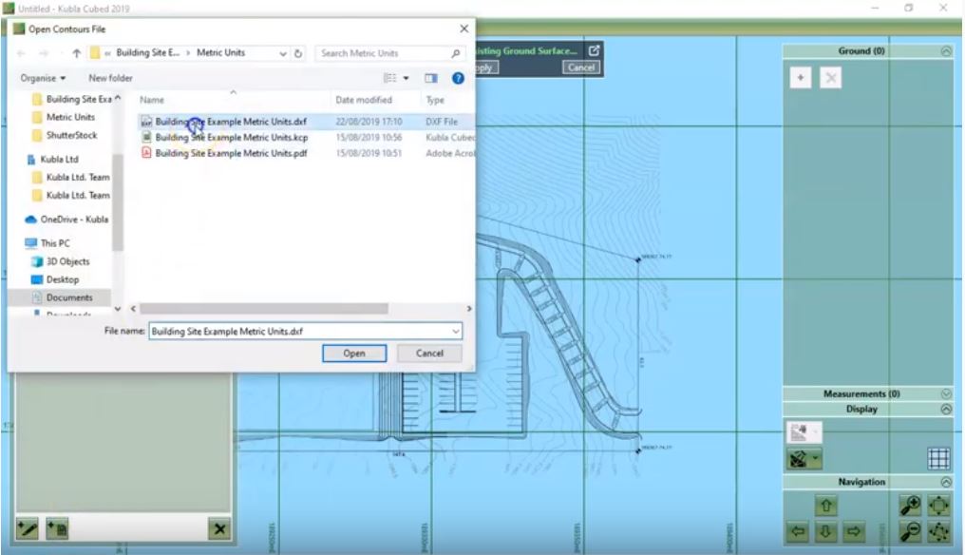
Task: Click Cancel in the Open Contours File dialog
Action: 429,354
